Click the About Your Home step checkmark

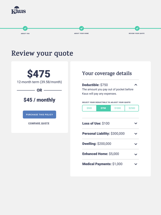click(82, 28)
